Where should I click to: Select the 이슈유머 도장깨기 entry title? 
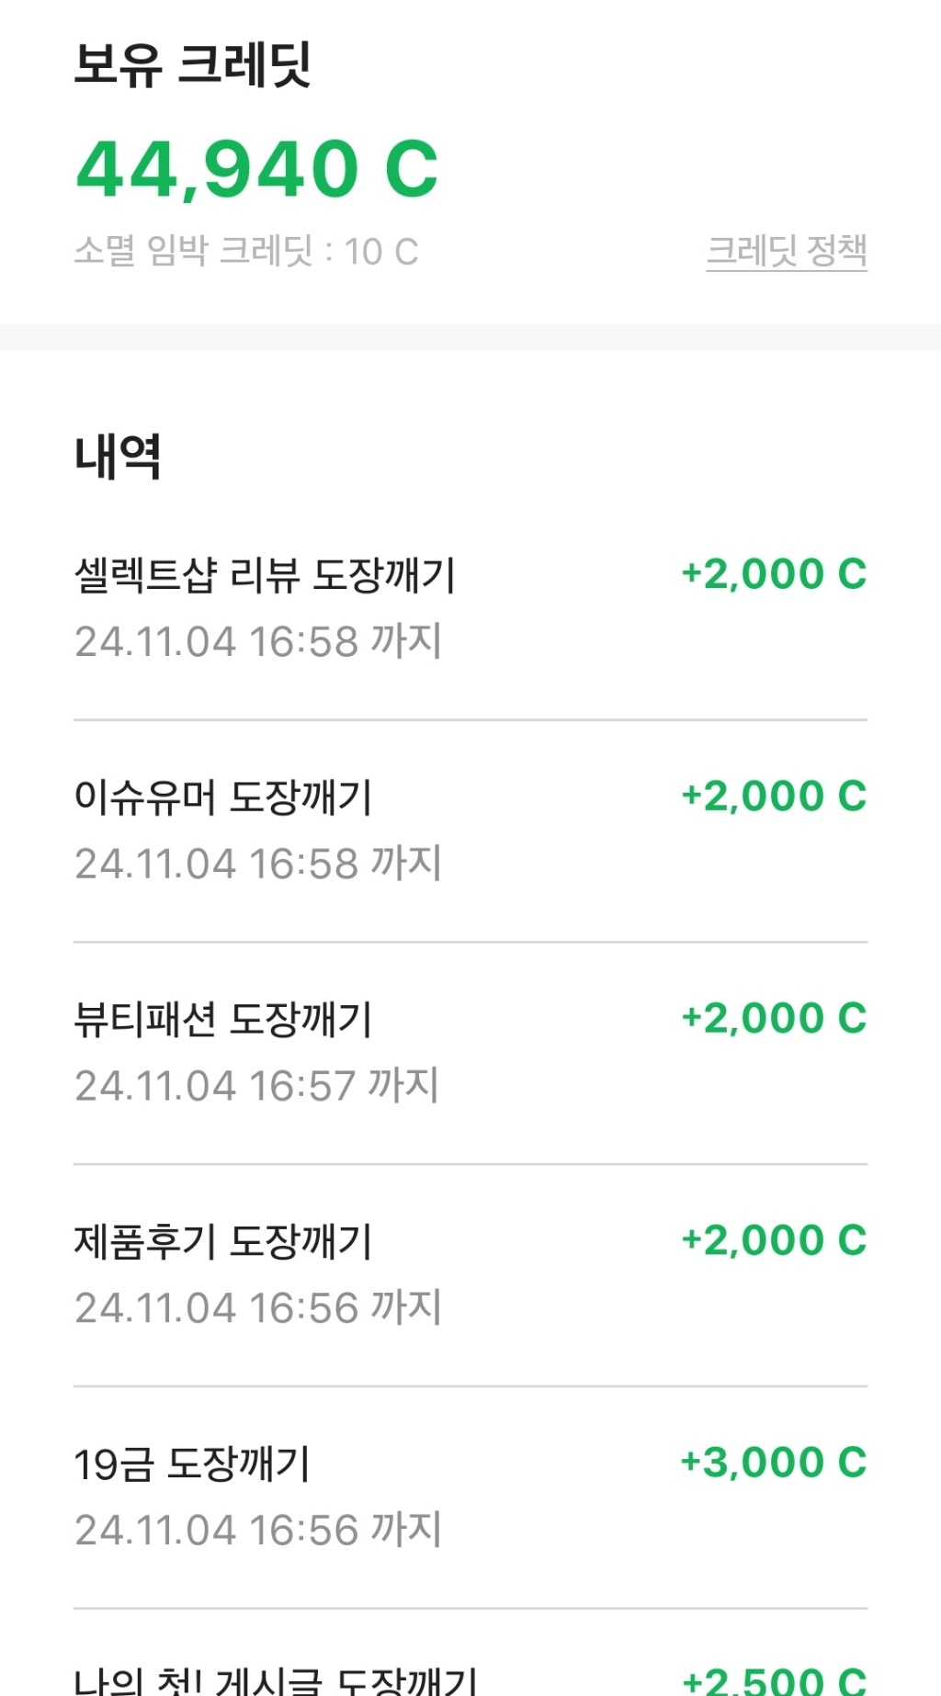point(223,797)
